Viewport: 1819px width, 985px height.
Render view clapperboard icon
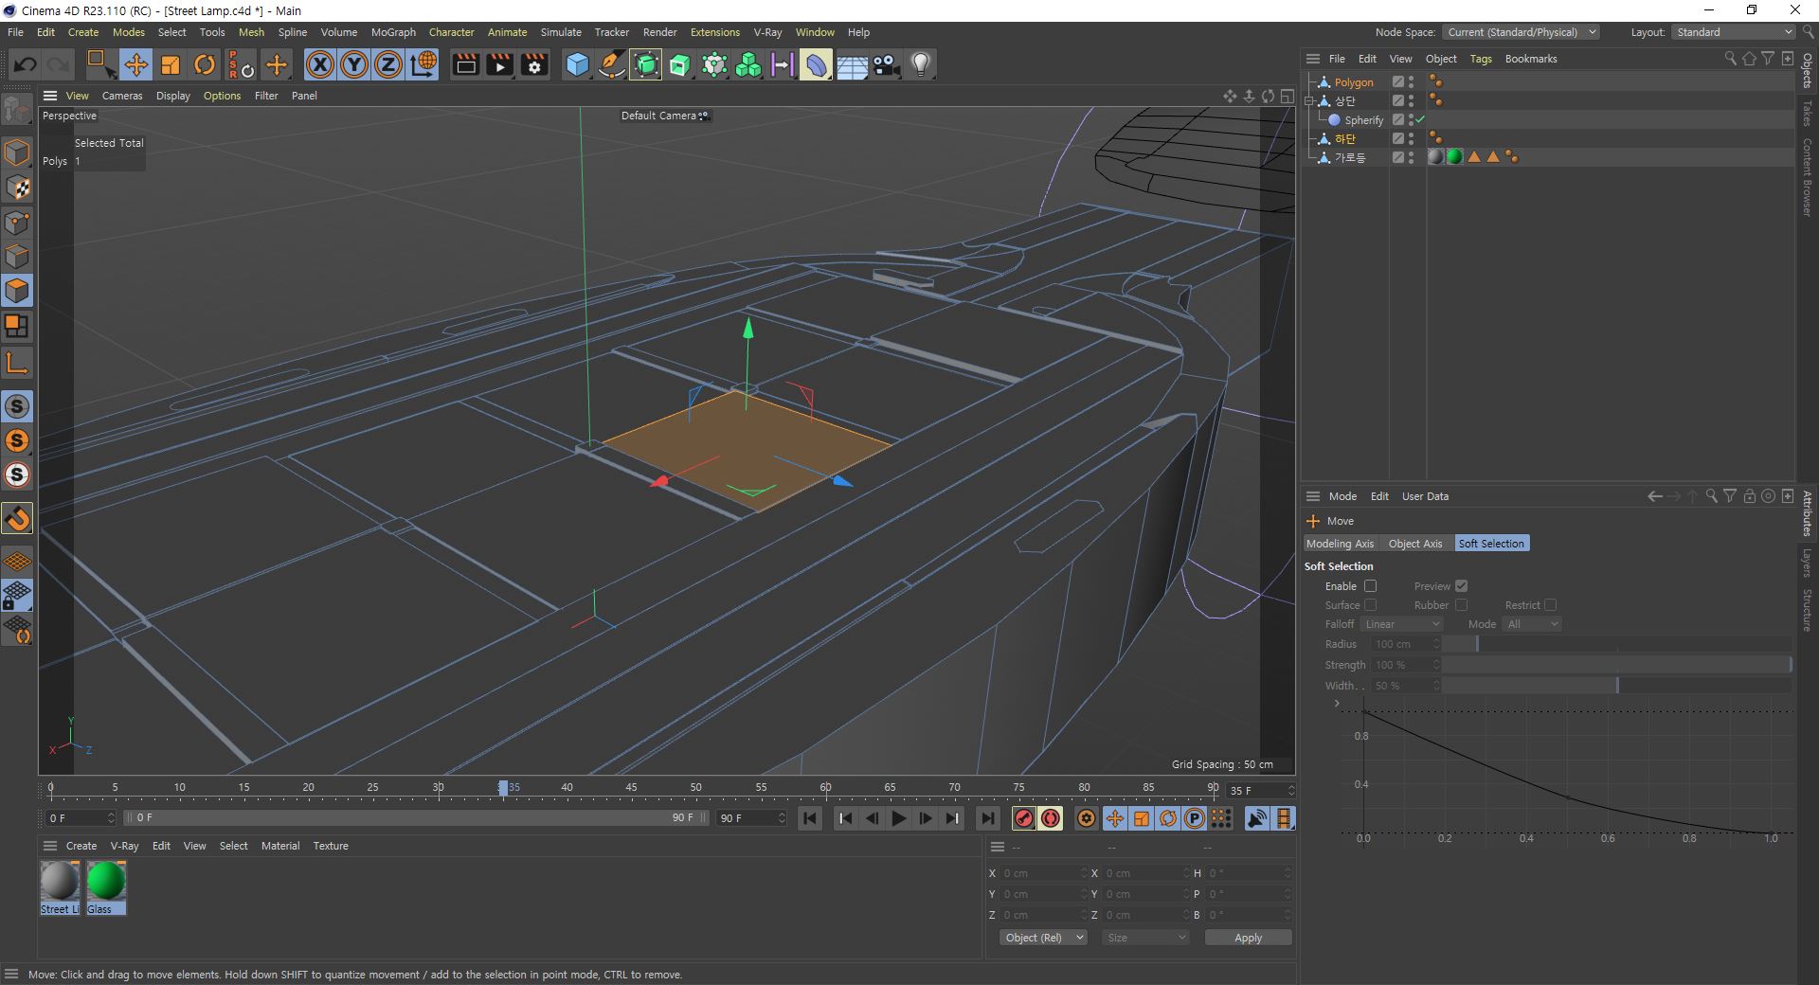point(465,64)
